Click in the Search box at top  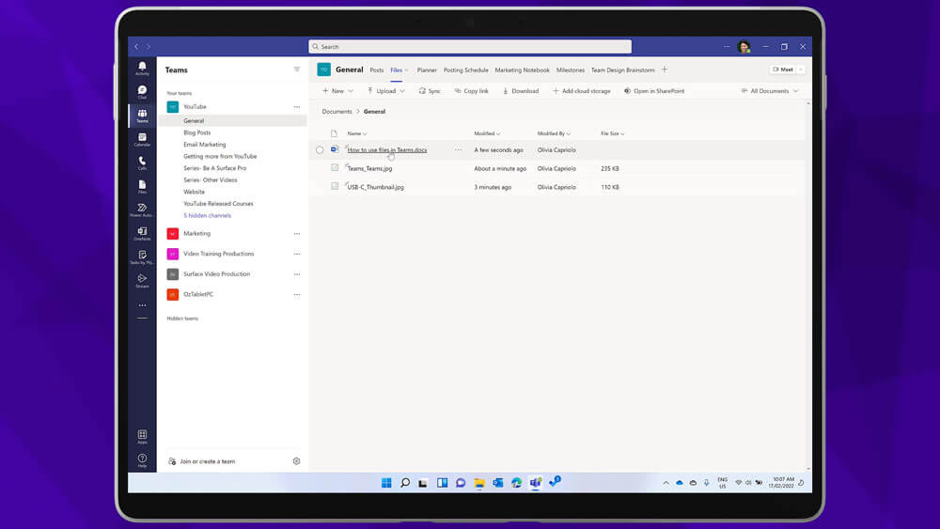[470, 46]
